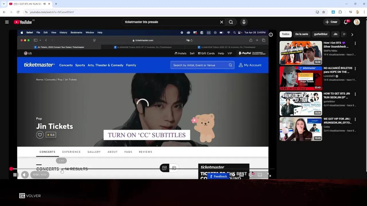Viewport: 367px width, 206px height.
Task: Mute the video with the speaker icon
Action: (x=25, y=175)
